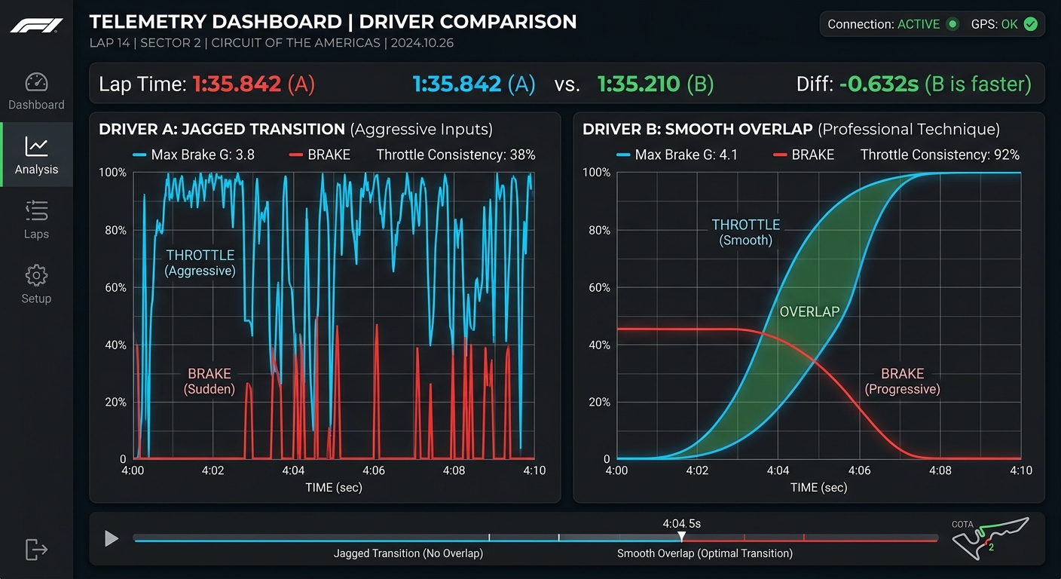The width and height of the screenshot is (1061, 579).
Task: Click the DRIVER A: JAGGED TRANSITION title
Action: click(222, 130)
